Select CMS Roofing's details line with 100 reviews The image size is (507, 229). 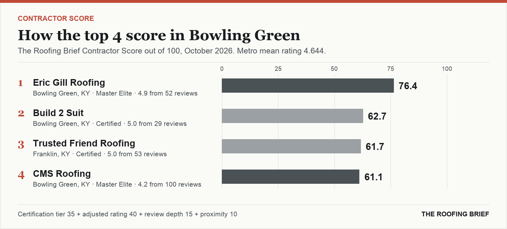point(117,184)
